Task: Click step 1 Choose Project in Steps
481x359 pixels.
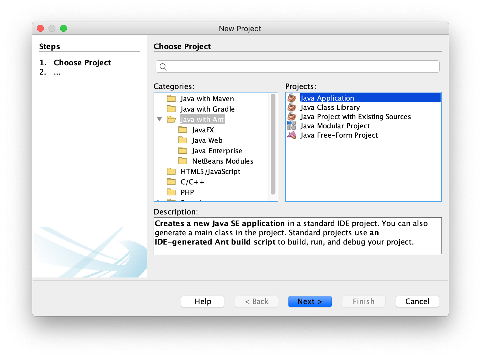Action: (82, 62)
